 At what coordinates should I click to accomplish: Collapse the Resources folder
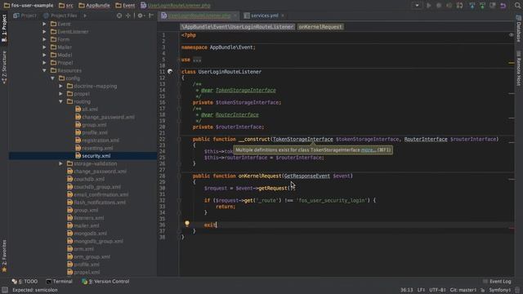44,70
